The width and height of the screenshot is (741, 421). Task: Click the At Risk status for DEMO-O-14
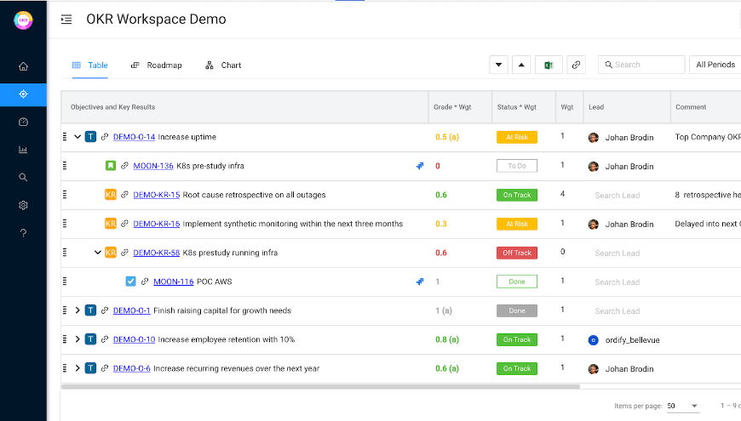click(516, 137)
